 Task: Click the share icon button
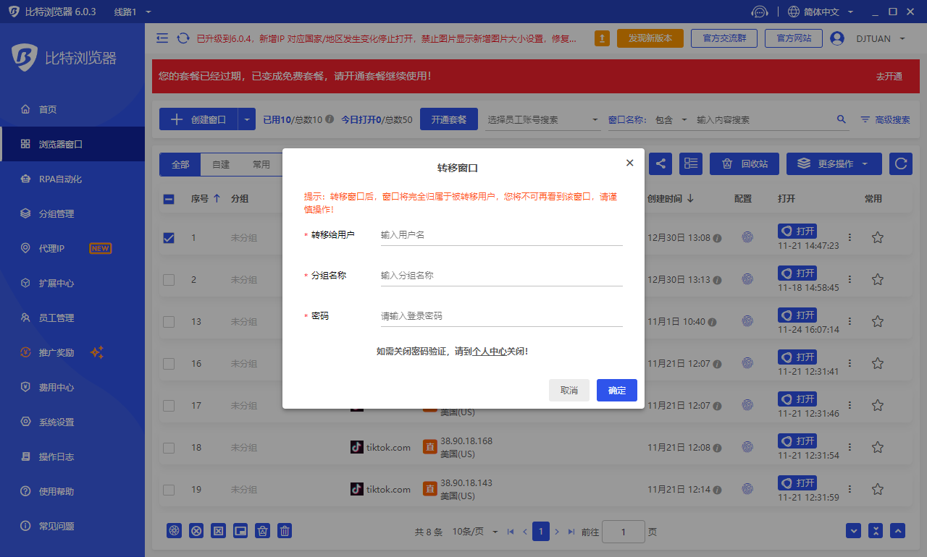tap(660, 163)
